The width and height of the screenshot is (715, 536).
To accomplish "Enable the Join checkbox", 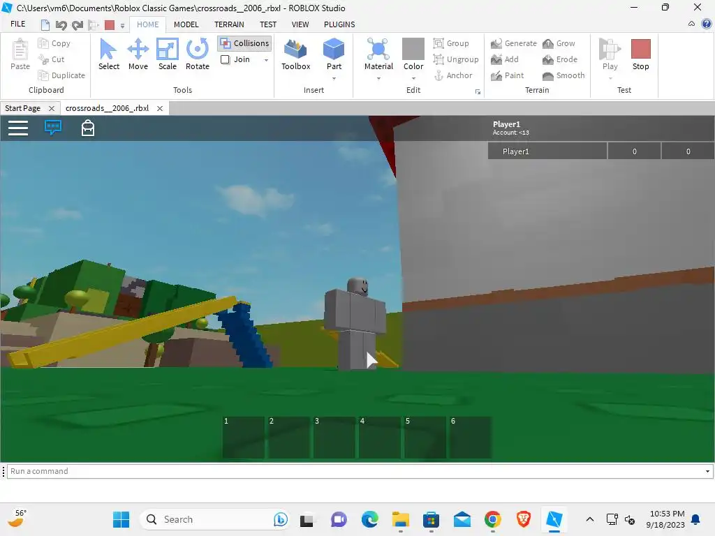I will pyautogui.click(x=226, y=59).
